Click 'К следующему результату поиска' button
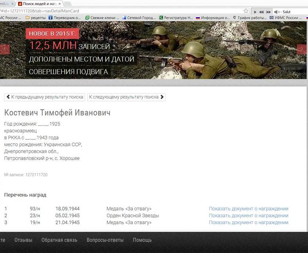This screenshot has height=253, width=308. [126, 97]
